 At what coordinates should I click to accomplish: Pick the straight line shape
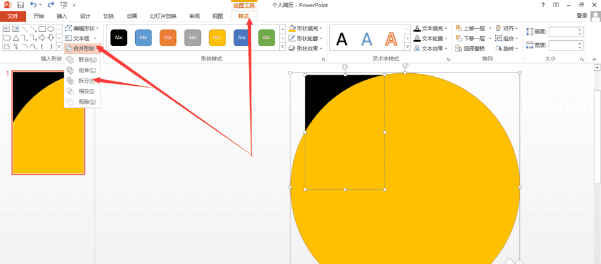[x=24, y=29]
